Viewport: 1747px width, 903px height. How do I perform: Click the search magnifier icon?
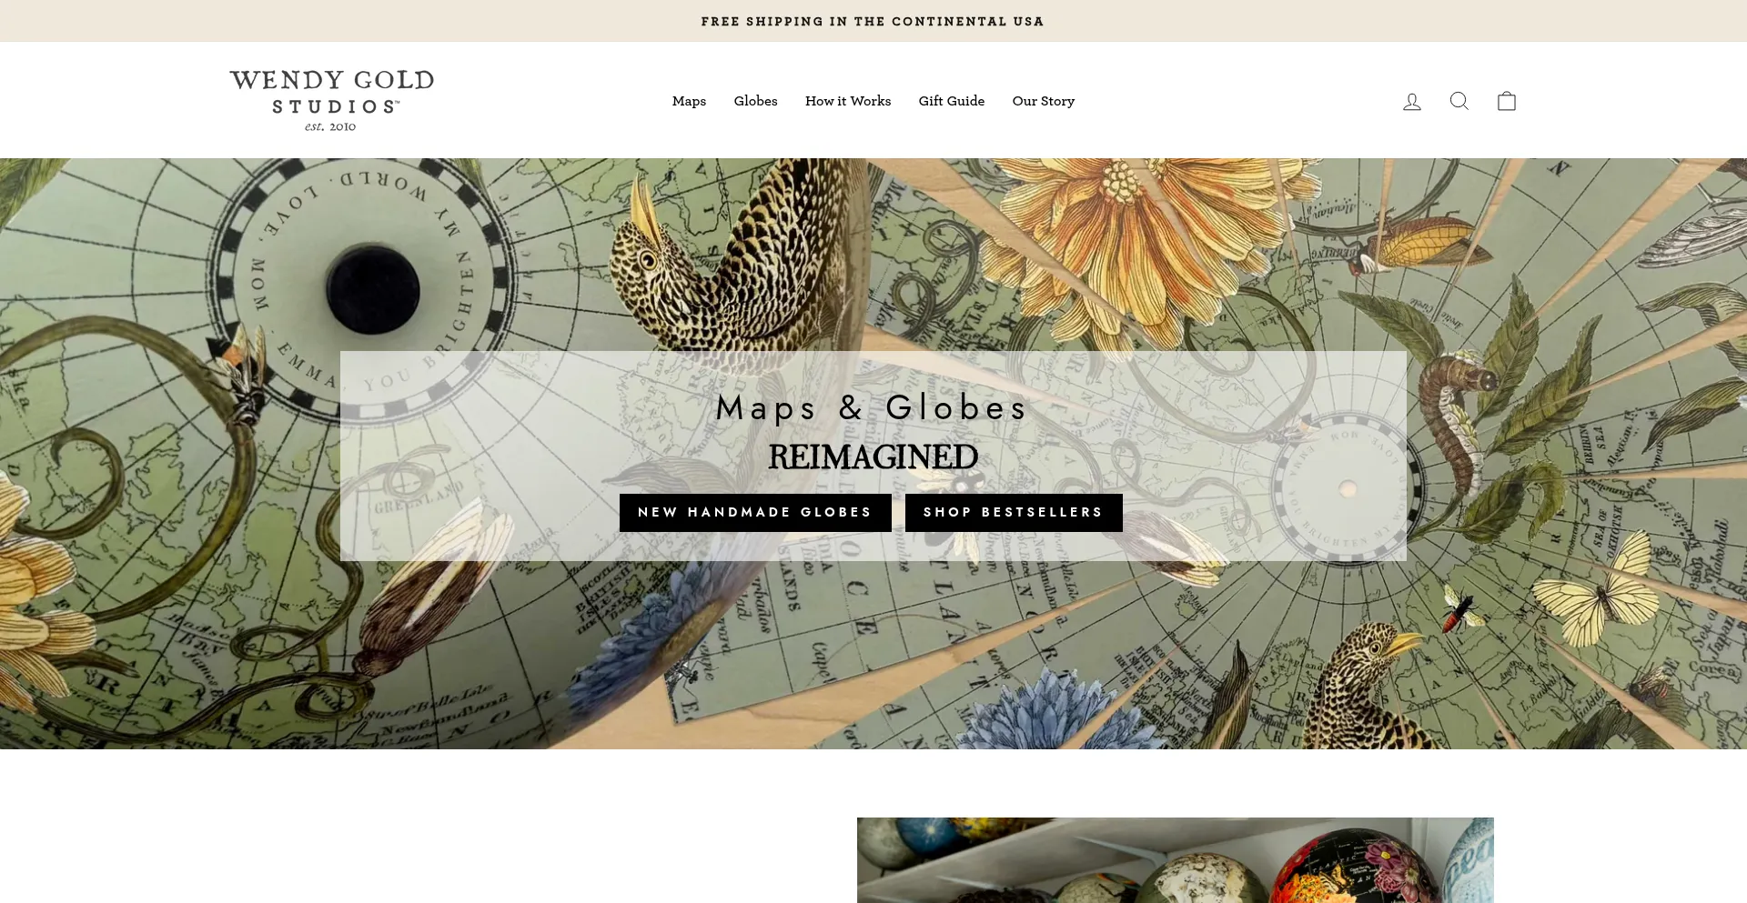[1459, 101]
